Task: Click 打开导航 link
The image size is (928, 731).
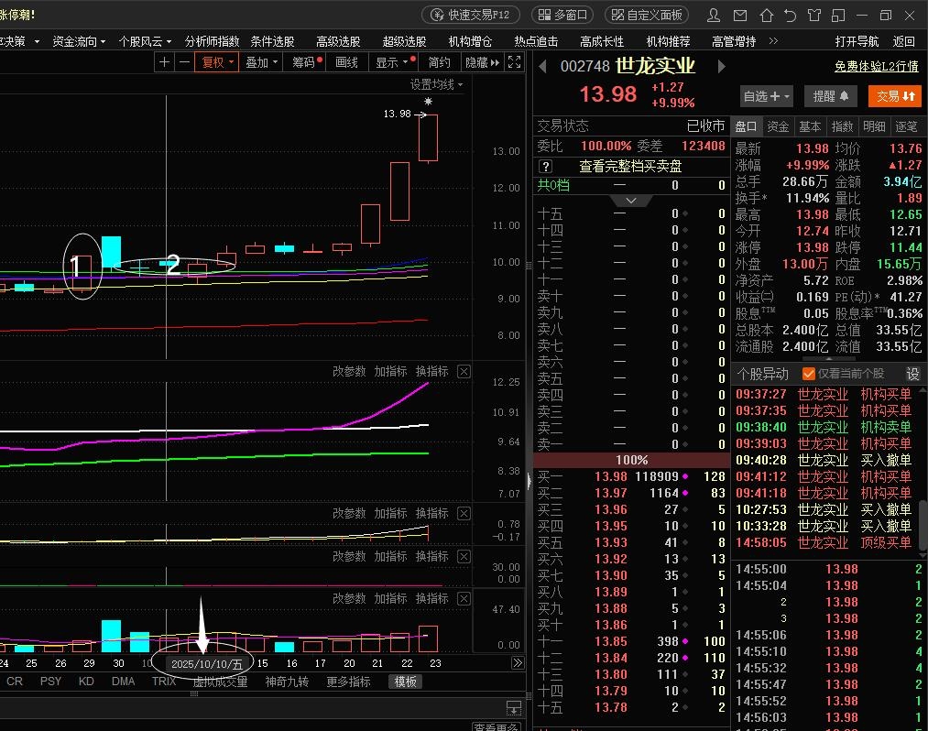Action: pos(857,41)
